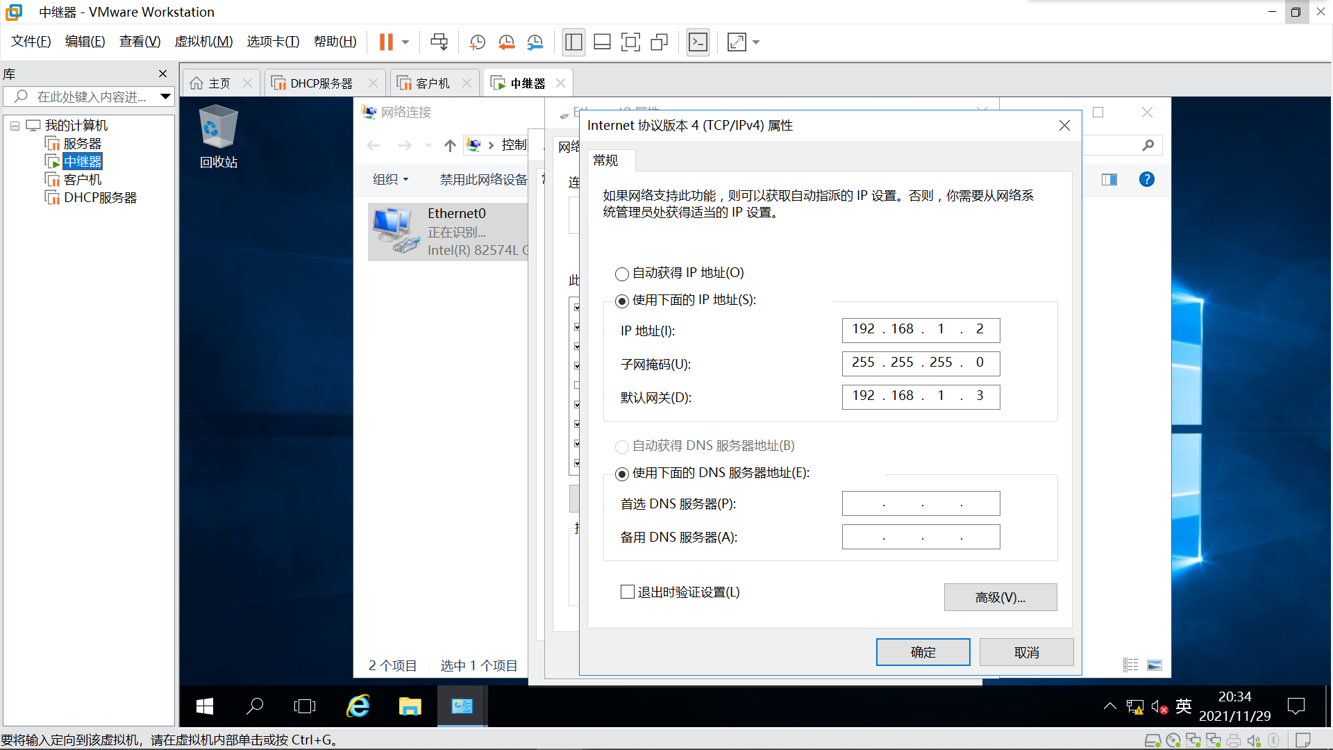Click the pause virtual machine icon
Image resolution: width=1333 pixels, height=750 pixels.
[x=386, y=42]
